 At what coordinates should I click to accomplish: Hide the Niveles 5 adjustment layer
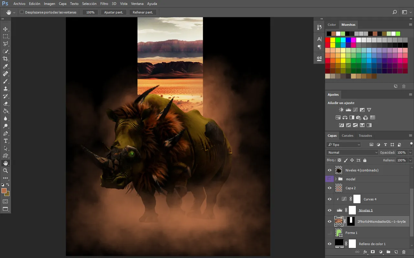[x=330, y=210]
